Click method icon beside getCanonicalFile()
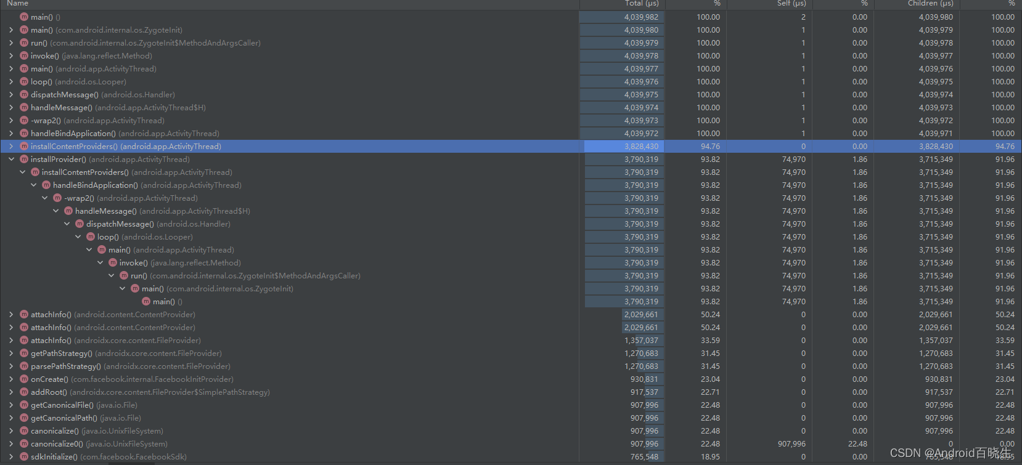The width and height of the screenshot is (1022, 465). coord(24,405)
